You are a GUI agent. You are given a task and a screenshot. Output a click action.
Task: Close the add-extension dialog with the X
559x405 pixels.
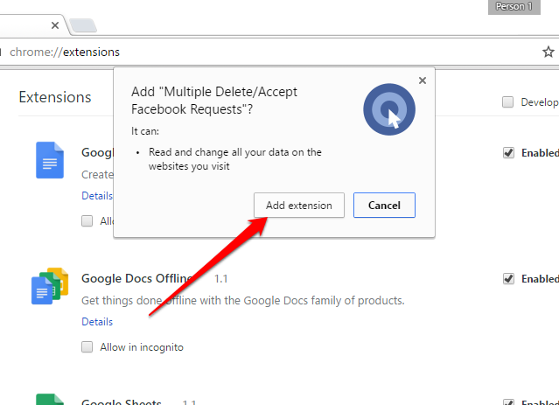click(x=423, y=80)
